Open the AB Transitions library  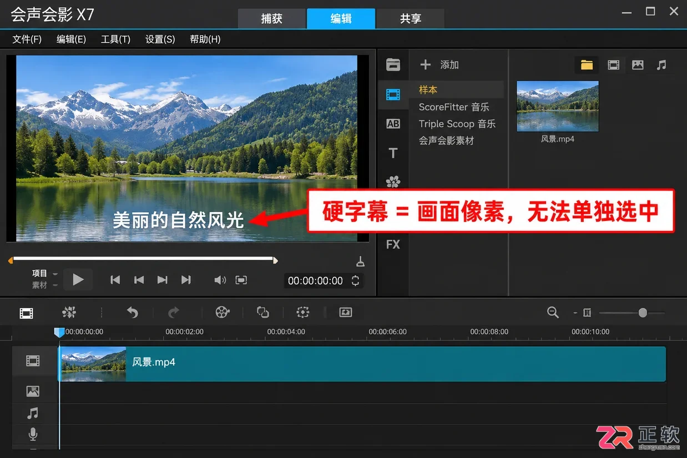393,124
